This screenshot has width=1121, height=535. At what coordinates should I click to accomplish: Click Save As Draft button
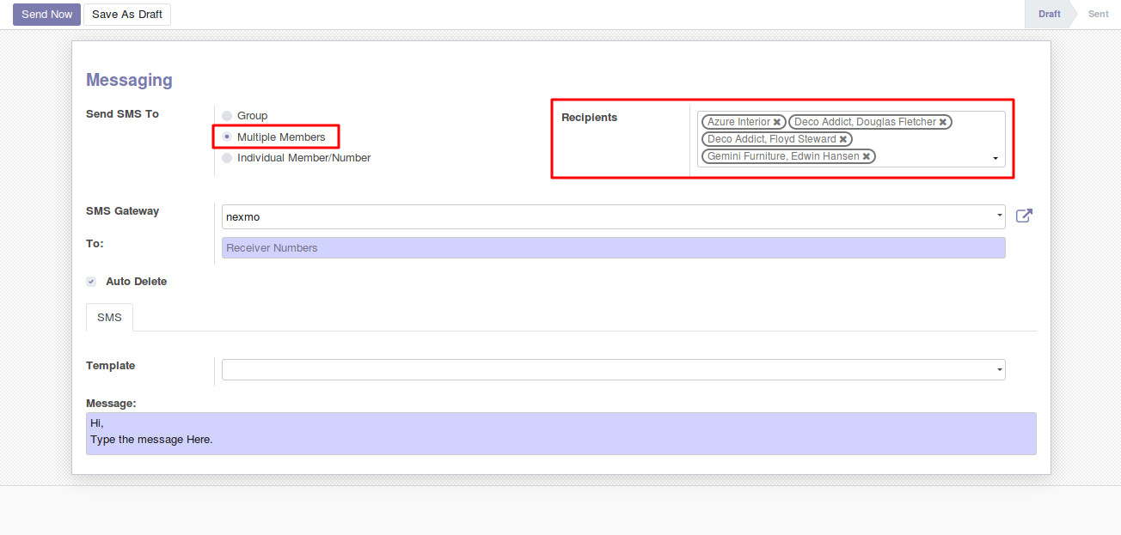(x=127, y=15)
